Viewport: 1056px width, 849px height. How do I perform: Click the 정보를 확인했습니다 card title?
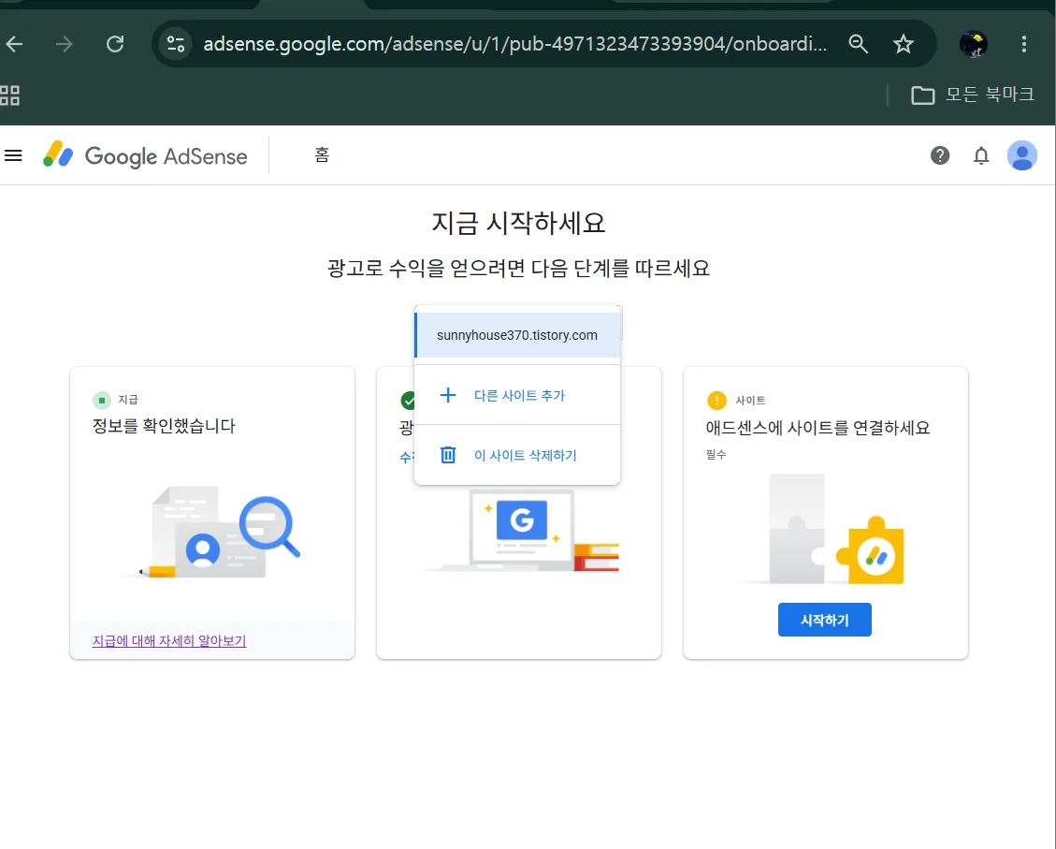click(164, 426)
